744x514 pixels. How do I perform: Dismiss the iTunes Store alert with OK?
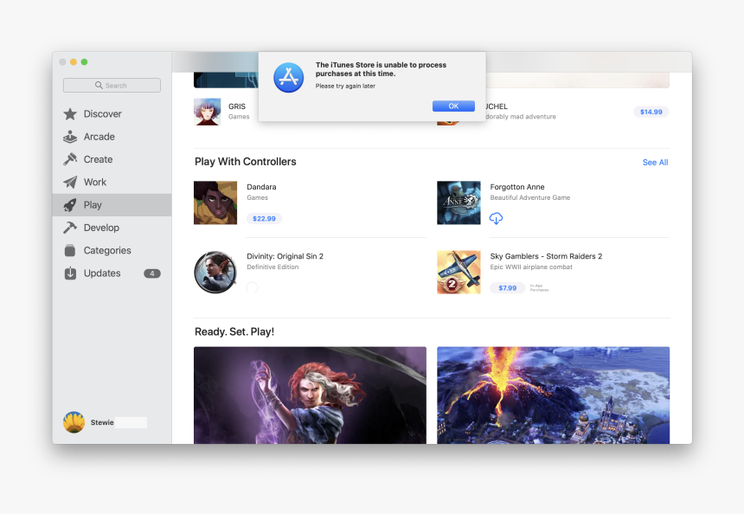pos(453,106)
